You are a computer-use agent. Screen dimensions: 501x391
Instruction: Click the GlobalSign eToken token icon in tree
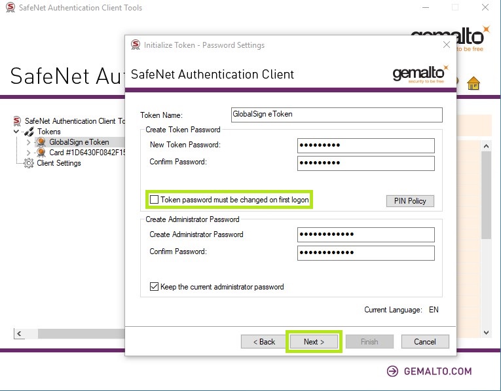click(41, 142)
